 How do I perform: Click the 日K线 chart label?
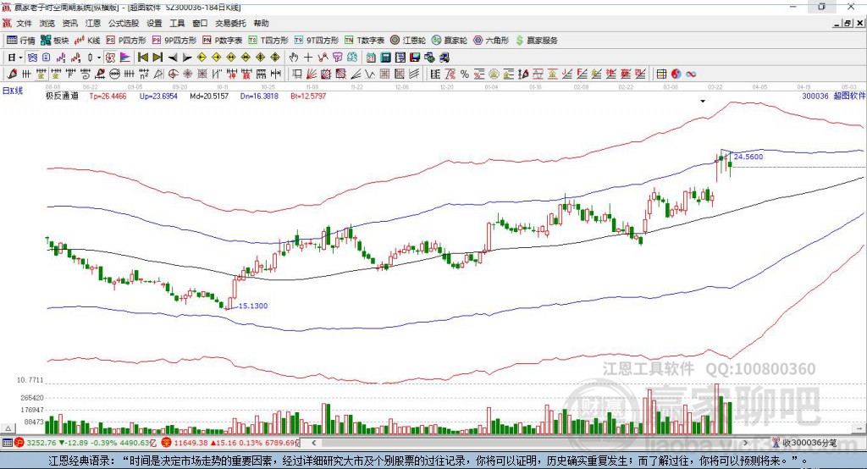[x=13, y=91]
